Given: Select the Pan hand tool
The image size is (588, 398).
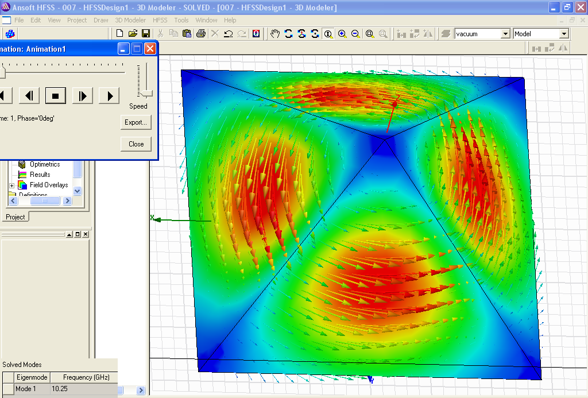Looking at the screenshot, I should [275, 34].
